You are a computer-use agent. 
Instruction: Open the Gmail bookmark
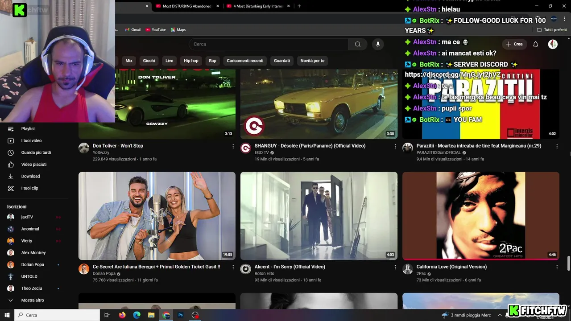click(132, 30)
